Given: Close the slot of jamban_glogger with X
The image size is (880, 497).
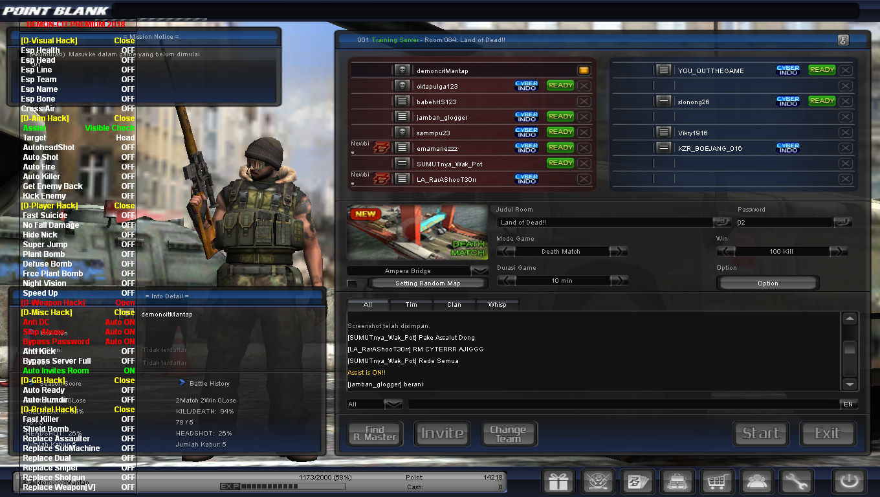Looking at the screenshot, I should pos(584,117).
